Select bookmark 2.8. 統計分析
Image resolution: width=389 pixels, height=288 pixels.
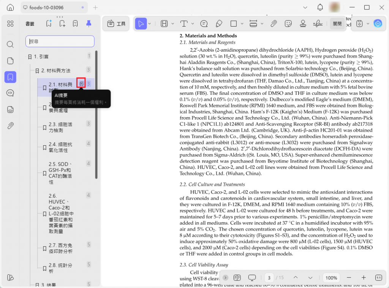pyautogui.click(x=66, y=268)
